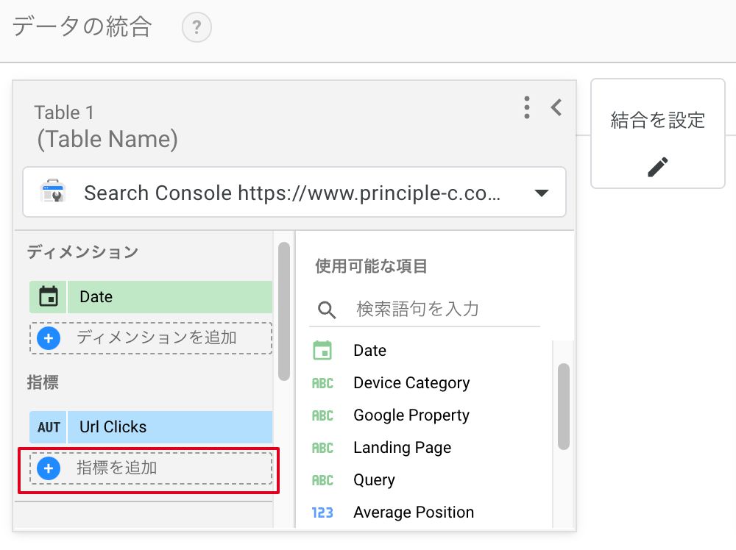Select Landing Page from available fields
This screenshot has height=550, width=736.
coord(402,448)
